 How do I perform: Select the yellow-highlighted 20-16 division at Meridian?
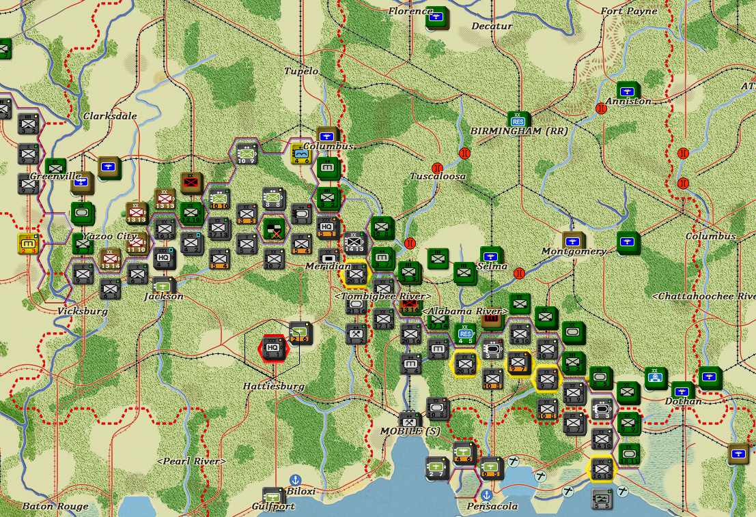(355, 274)
